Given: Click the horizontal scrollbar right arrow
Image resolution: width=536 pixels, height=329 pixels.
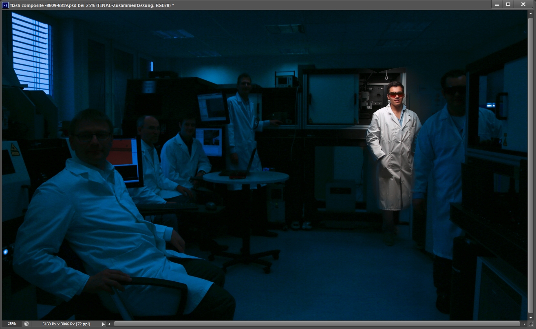Looking at the screenshot, I should point(525,324).
